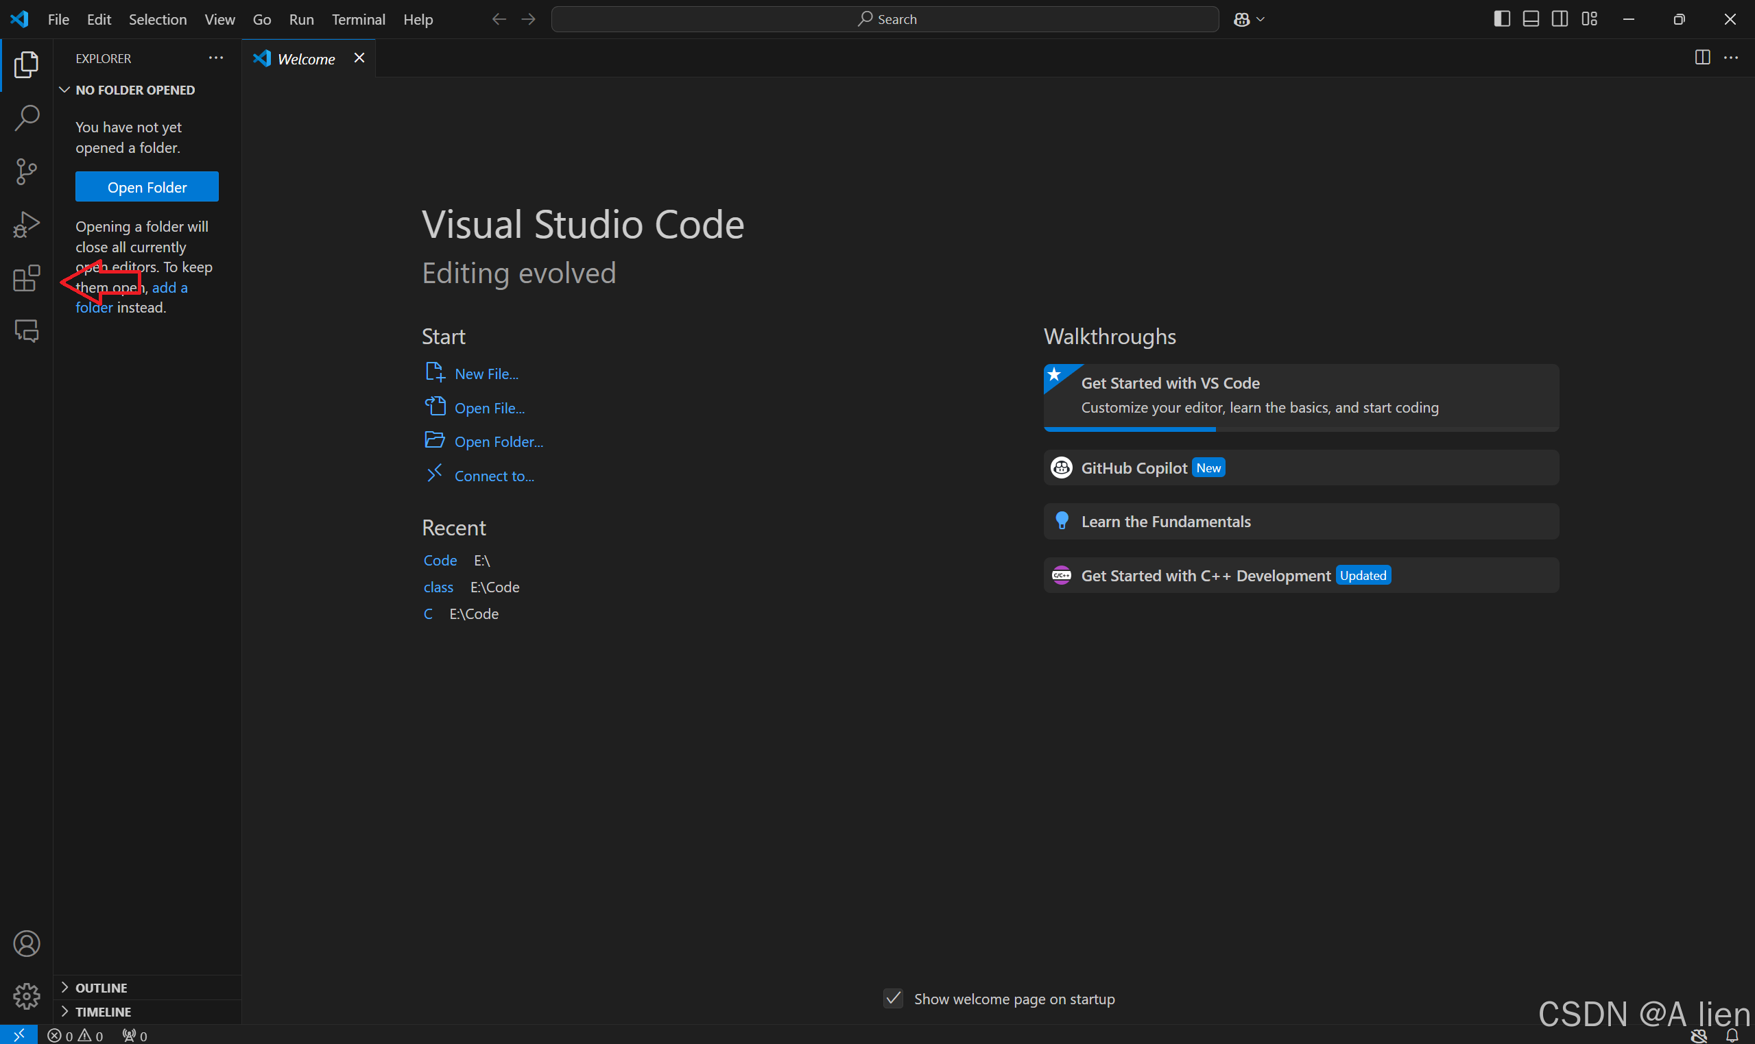Open the Manage gear settings
Viewport: 1755px width, 1044px height.
26,996
